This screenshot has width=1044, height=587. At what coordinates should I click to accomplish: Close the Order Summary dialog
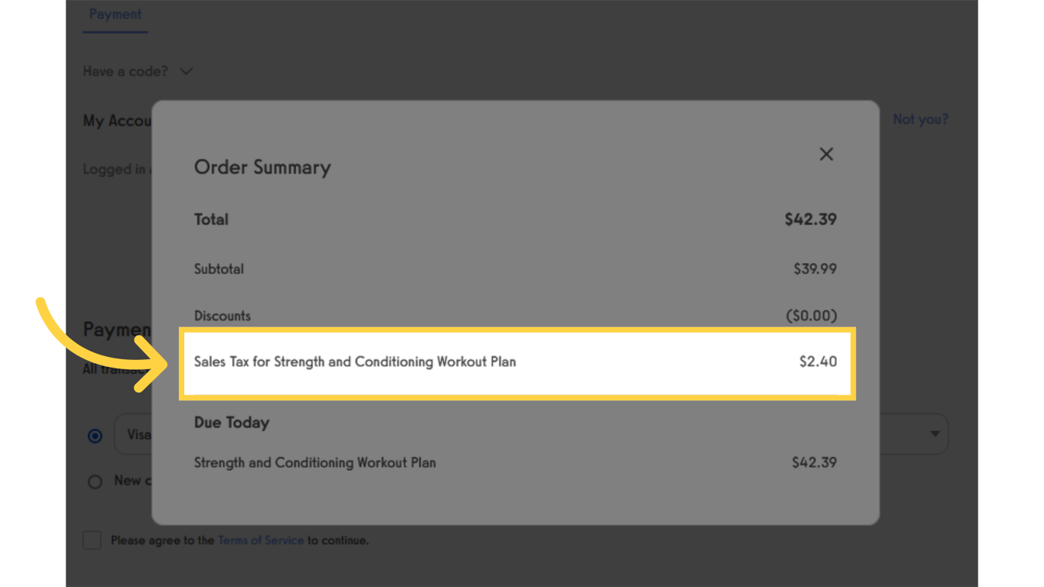pos(826,154)
